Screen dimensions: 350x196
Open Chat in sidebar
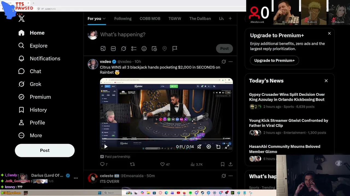pos(30,71)
